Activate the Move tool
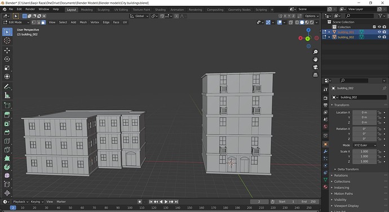This screenshot has width=389, height=212. click(7, 51)
